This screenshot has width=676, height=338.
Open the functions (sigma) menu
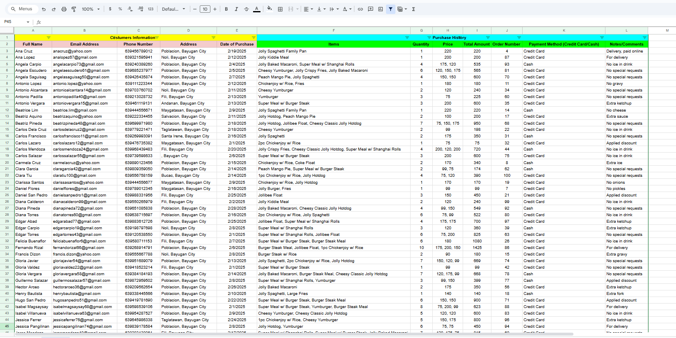413,9
